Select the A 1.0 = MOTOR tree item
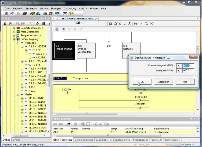The width and height of the screenshot is (202, 147). [x=37, y=46]
